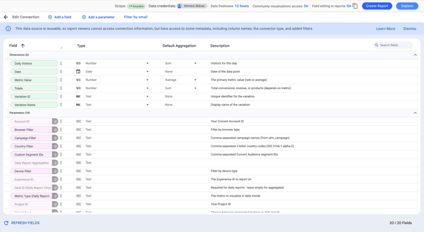This screenshot has height=232, width=424.
Task: Toggle the Campaign Filter parameter switch
Action: [55, 138]
